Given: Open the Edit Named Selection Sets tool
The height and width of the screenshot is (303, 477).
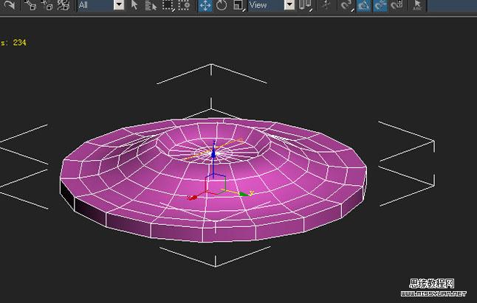Looking at the screenshot, I should [x=417, y=5].
